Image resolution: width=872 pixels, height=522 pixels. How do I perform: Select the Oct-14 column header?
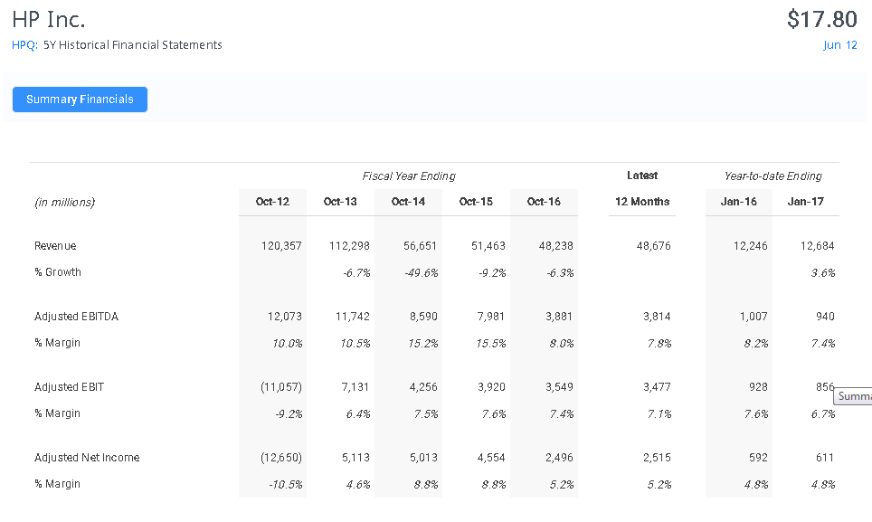[408, 202]
